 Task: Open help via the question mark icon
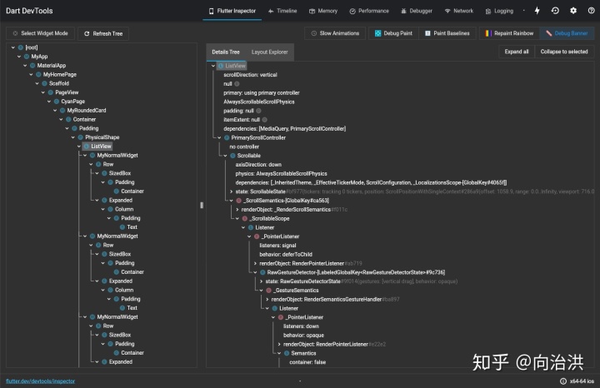pos(591,11)
